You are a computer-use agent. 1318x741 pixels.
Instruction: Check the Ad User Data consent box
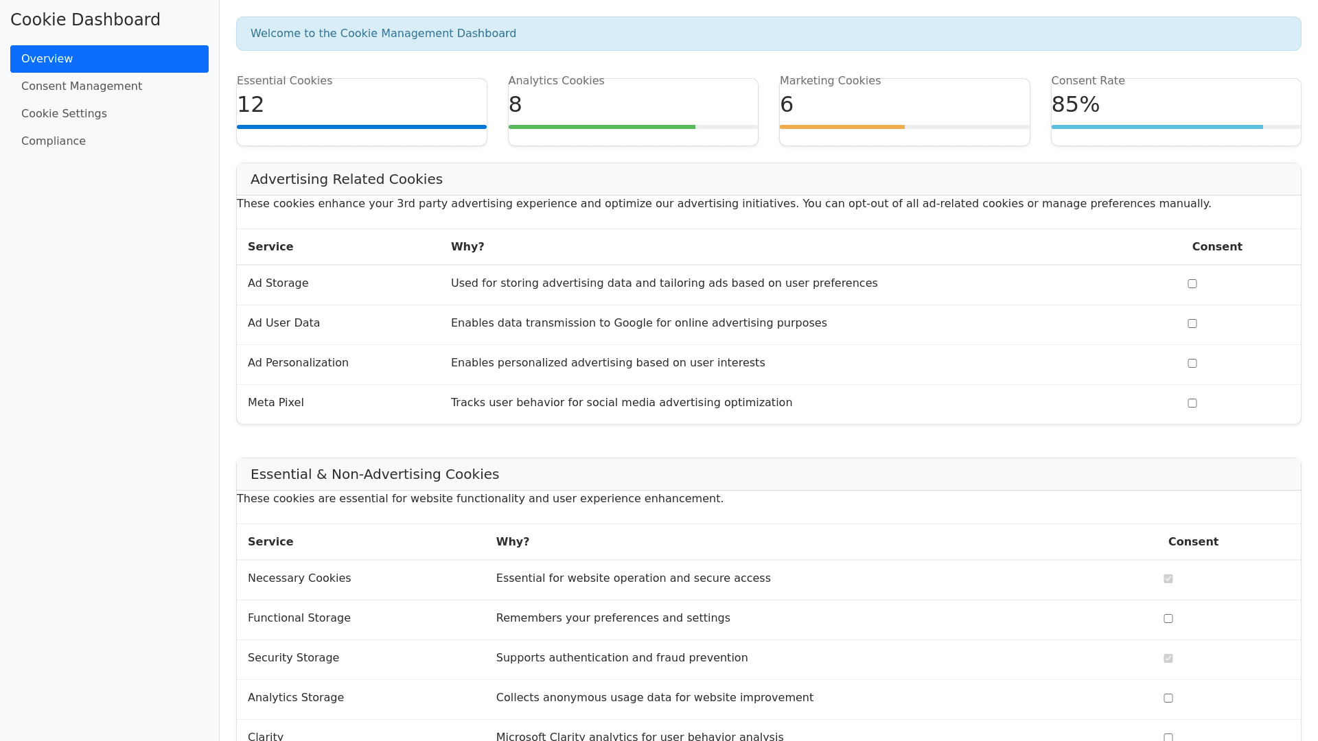1192,324
